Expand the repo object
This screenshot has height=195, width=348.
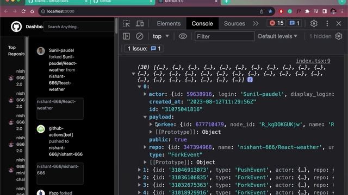[145, 147]
